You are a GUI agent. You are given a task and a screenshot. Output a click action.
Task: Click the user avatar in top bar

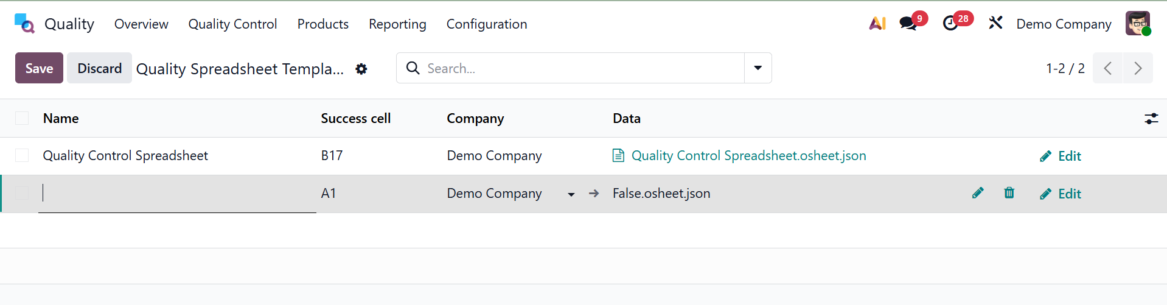1137,24
